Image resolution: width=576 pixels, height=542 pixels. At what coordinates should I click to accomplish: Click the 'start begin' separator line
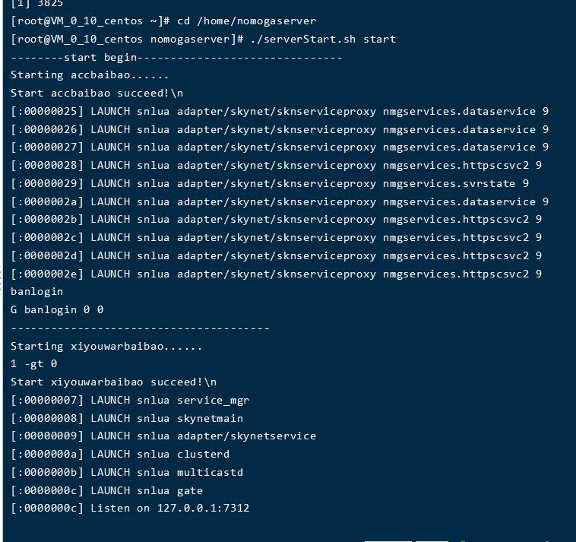pos(176,57)
